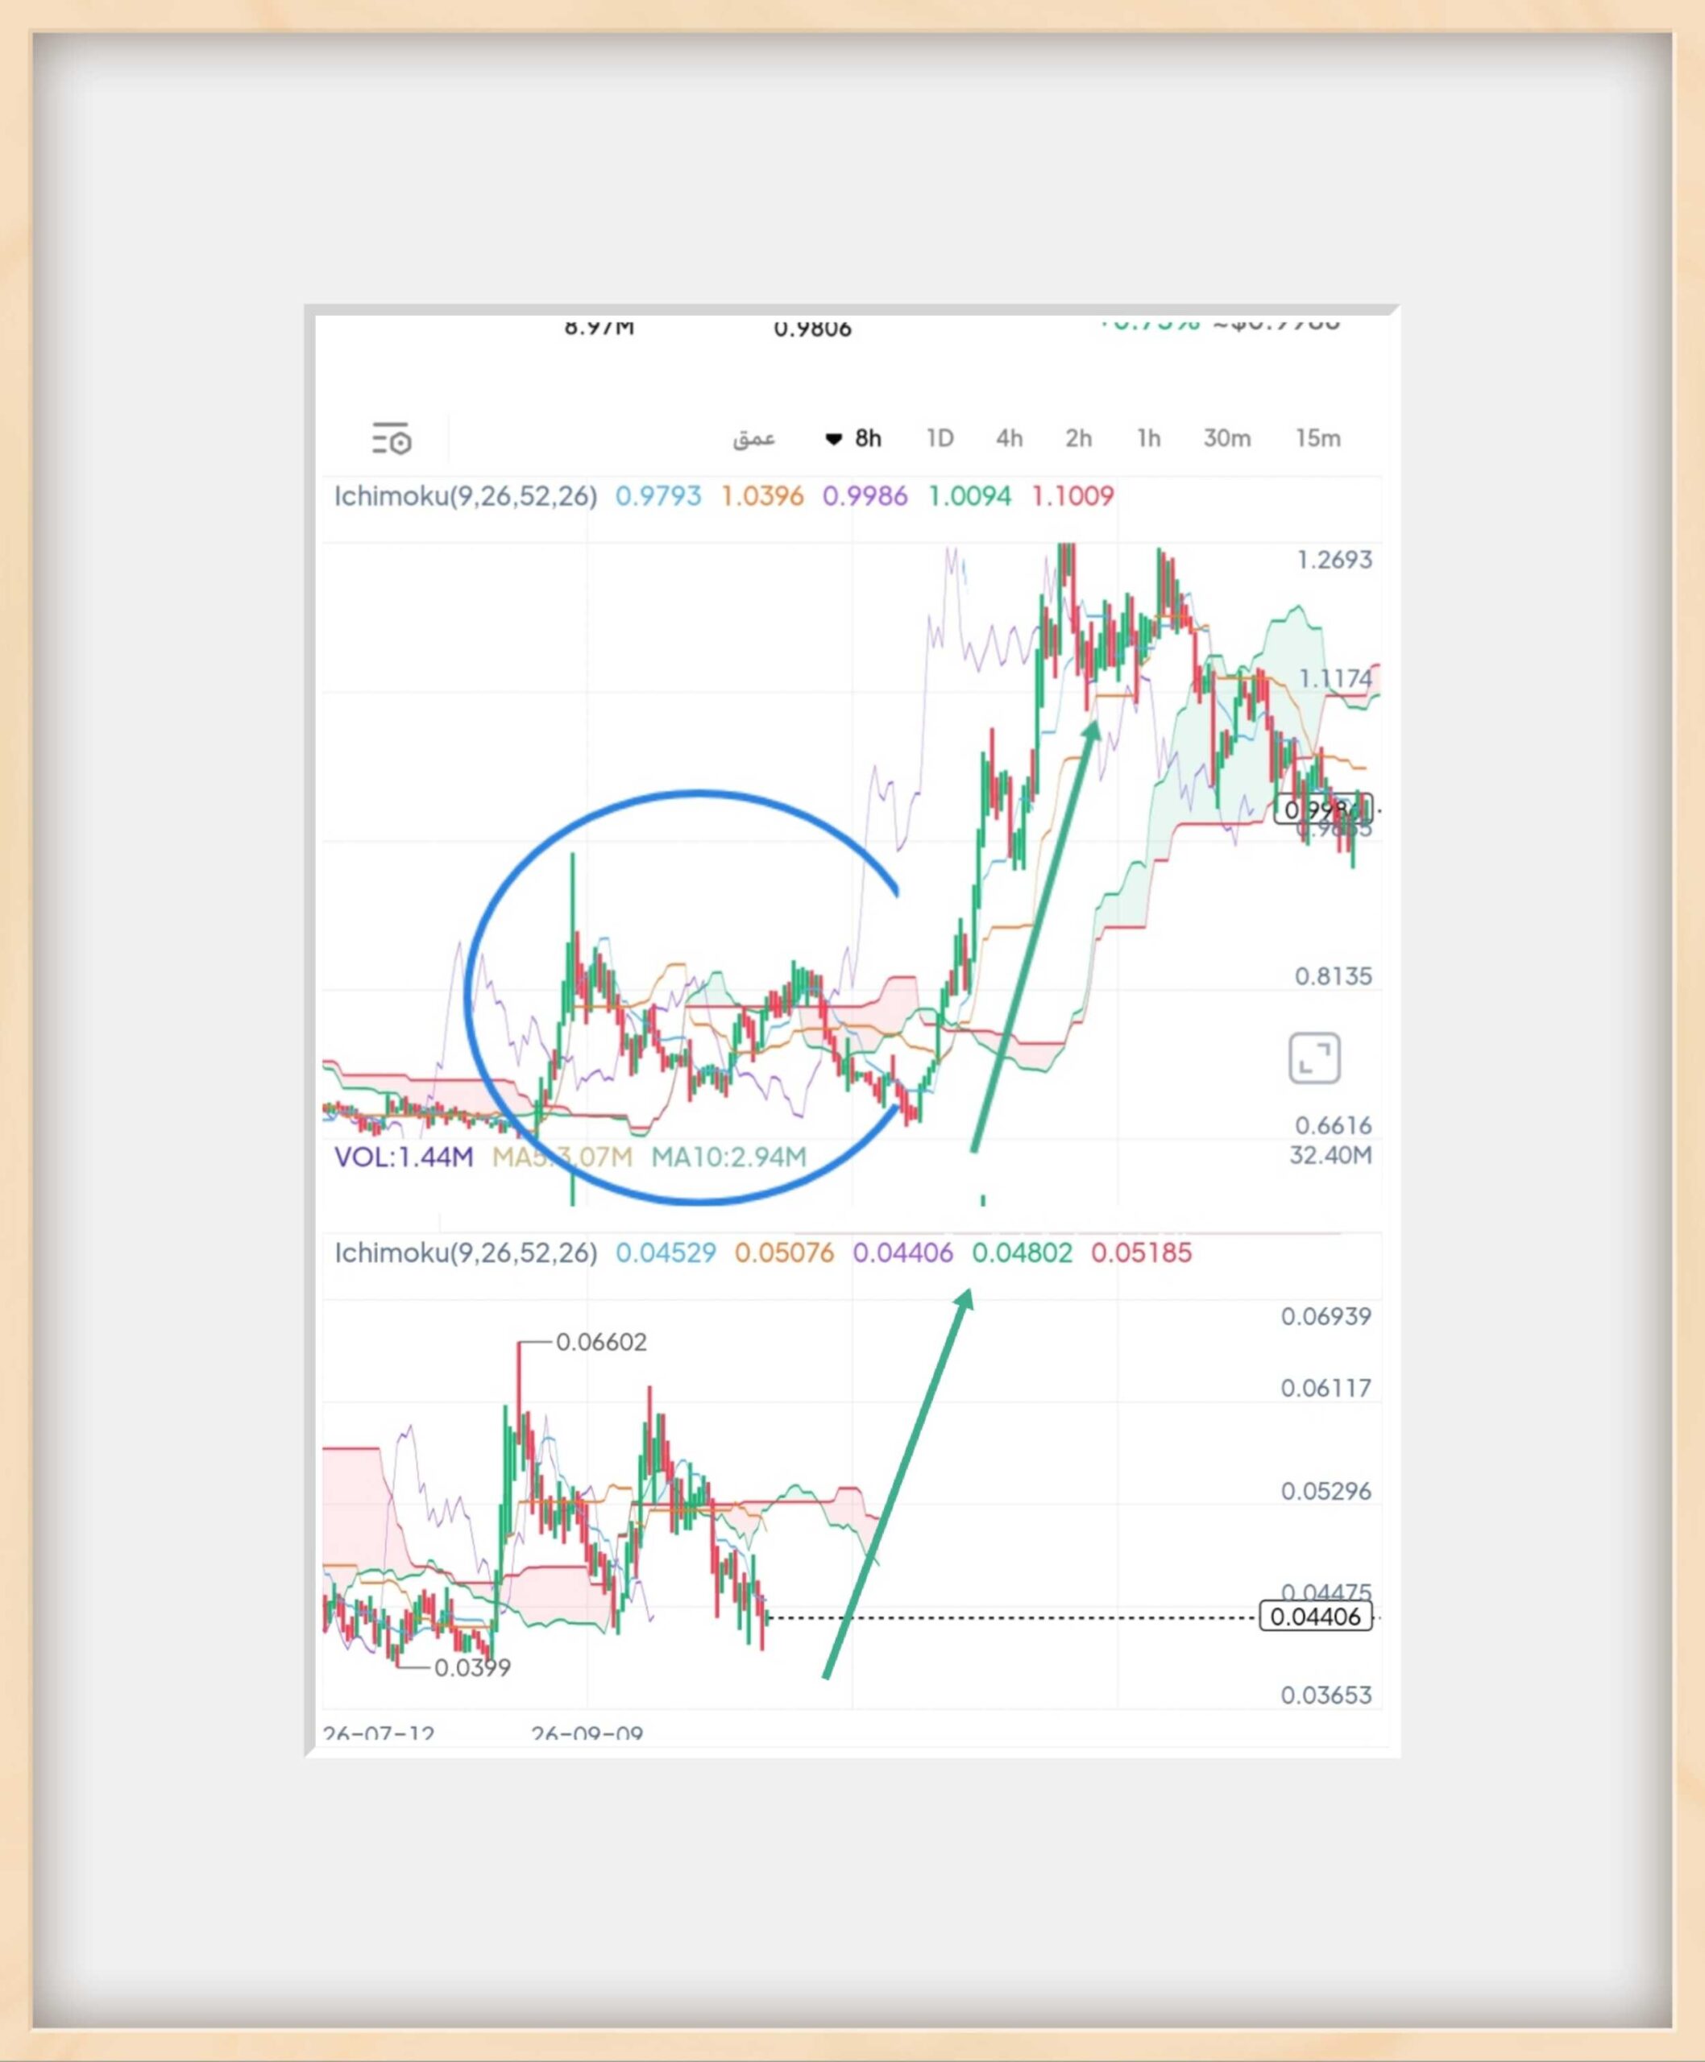Expand the chart to fullscreen

1314,1058
